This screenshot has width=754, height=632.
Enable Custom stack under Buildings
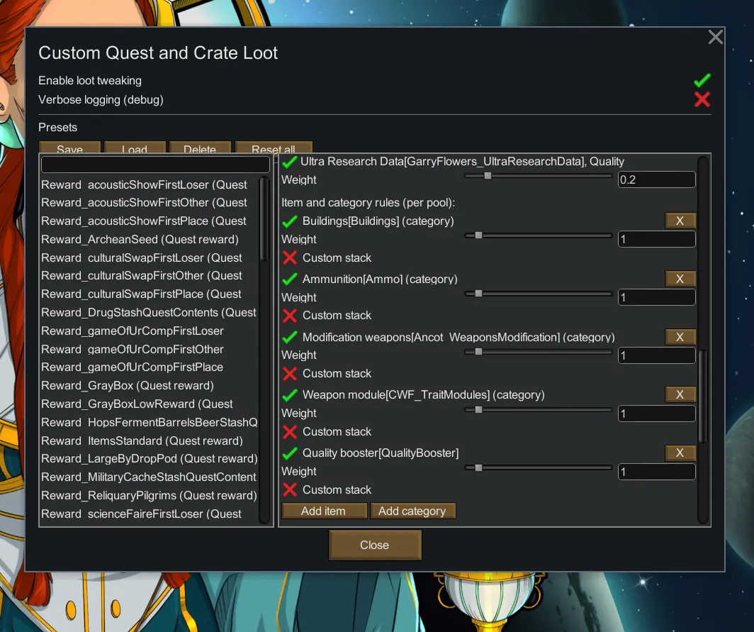pyautogui.click(x=290, y=257)
